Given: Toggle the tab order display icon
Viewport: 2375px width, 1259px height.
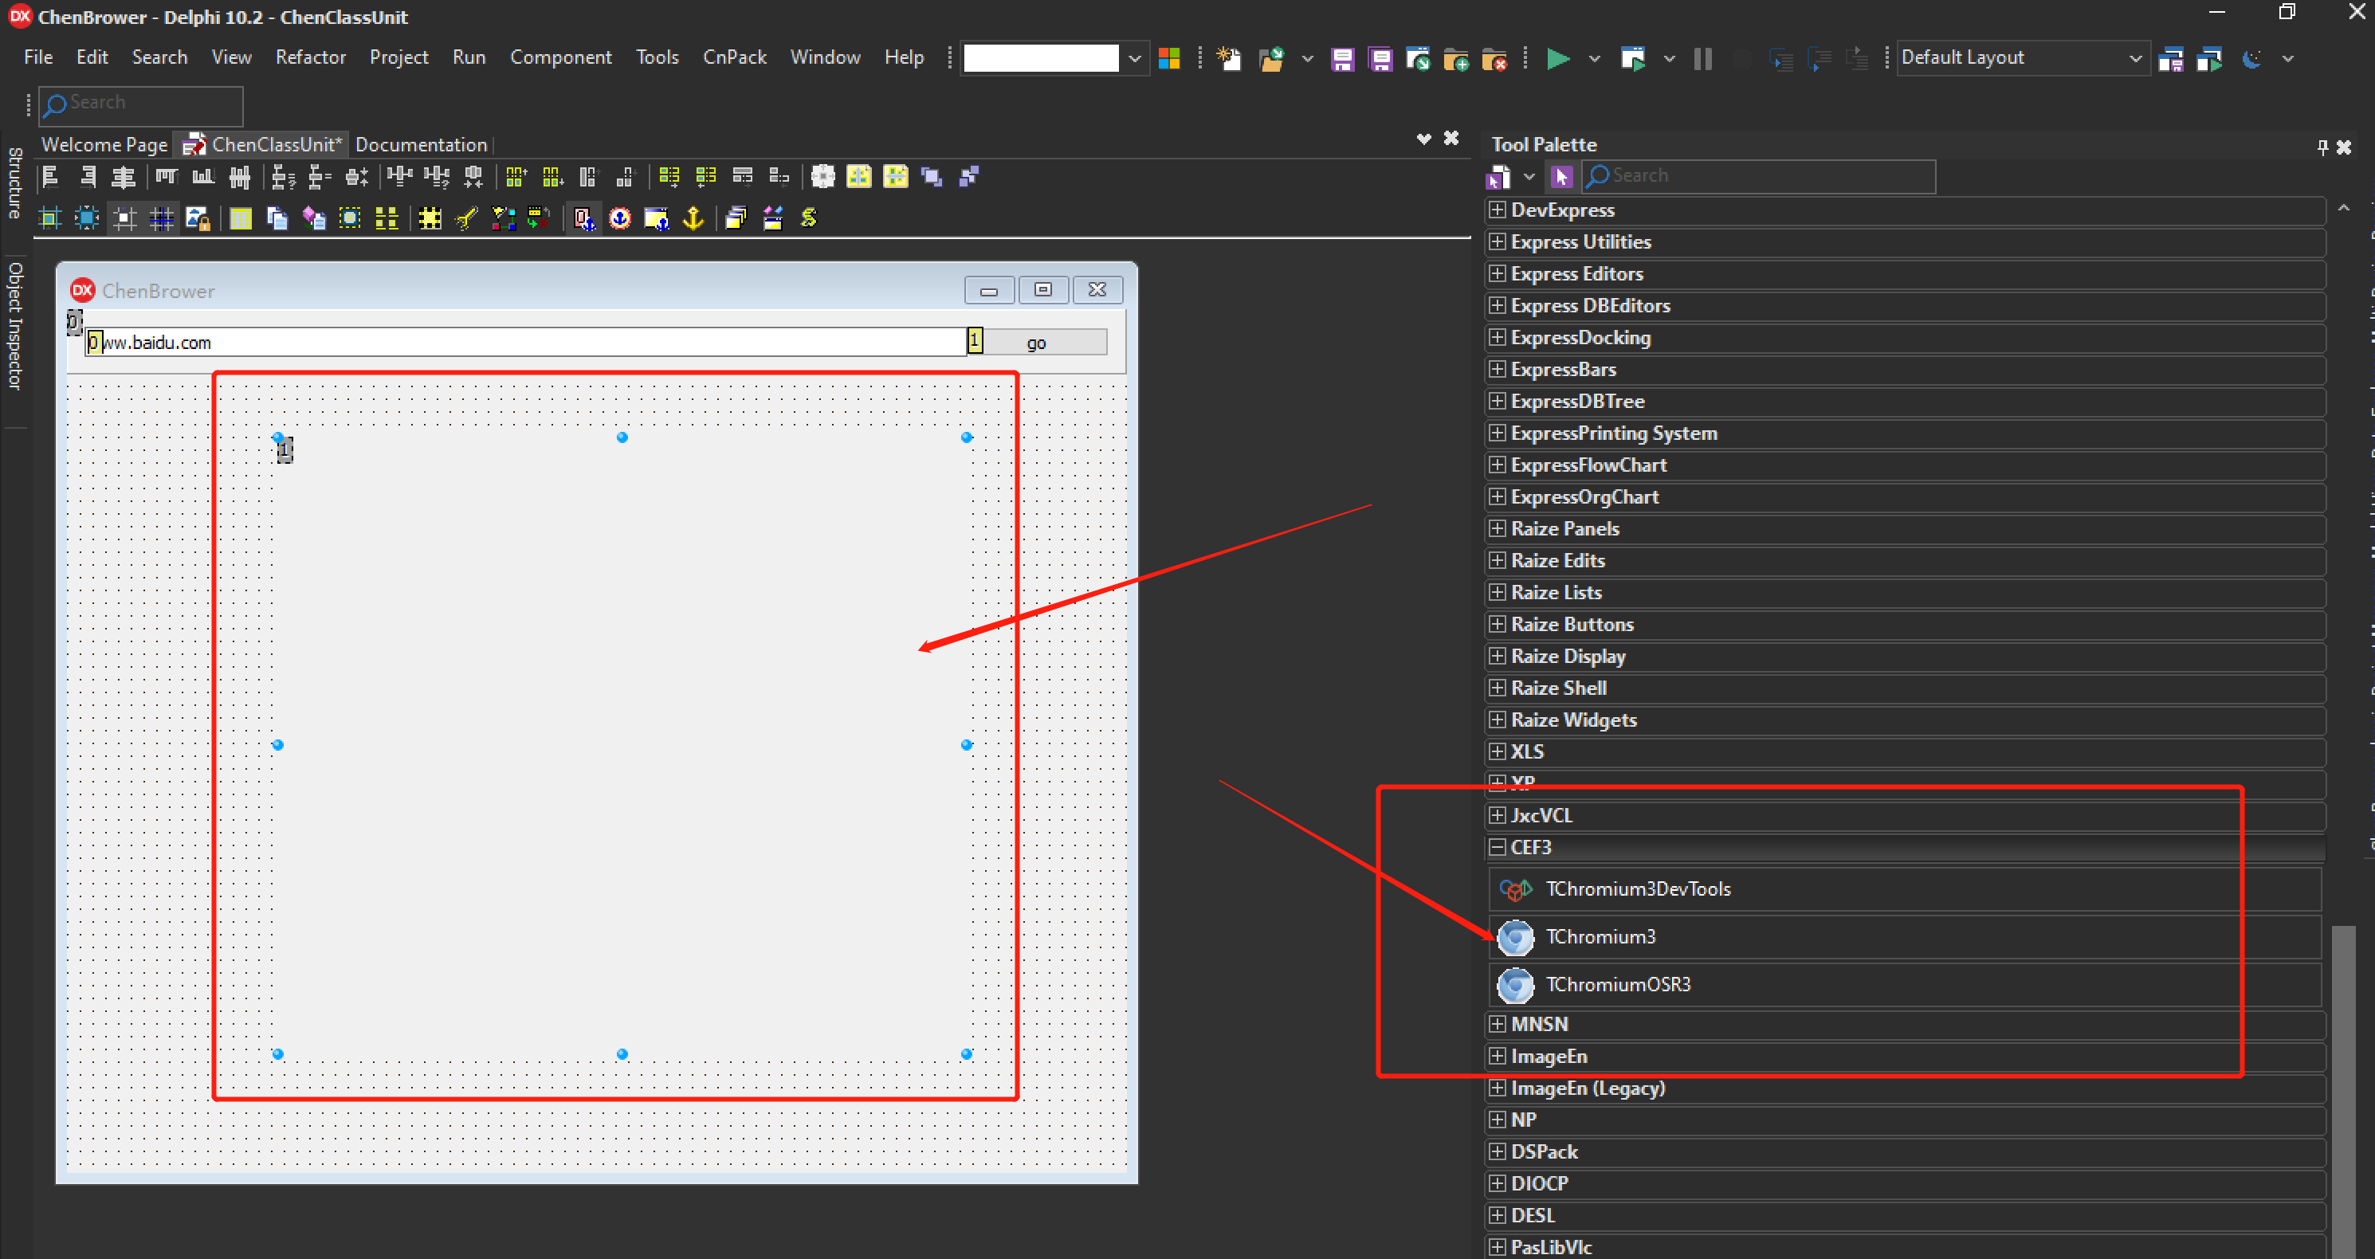Looking at the screenshot, I should tap(583, 218).
